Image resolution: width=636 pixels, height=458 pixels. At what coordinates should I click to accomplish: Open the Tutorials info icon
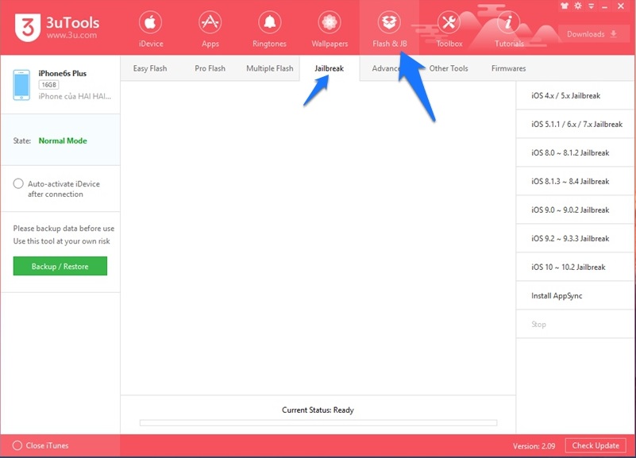pos(508,22)
